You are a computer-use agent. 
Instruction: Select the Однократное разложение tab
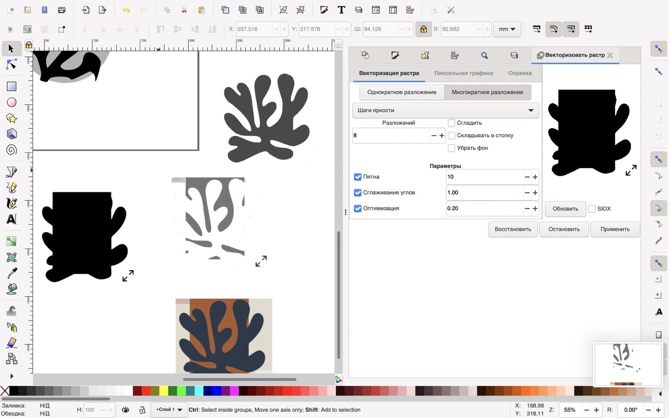401,92
